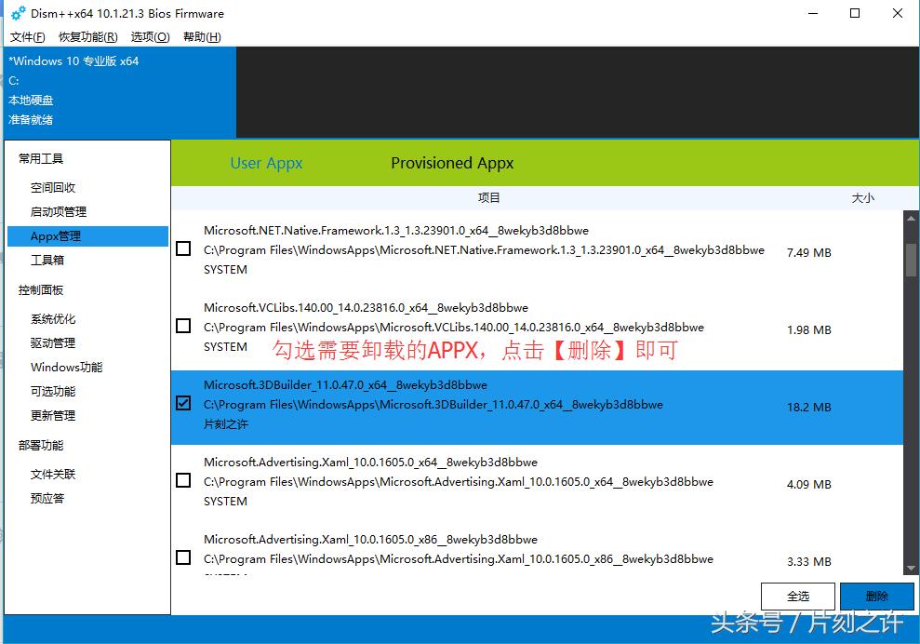Select the Microsoft.Advertising.Xaml x86 package name
Screen dimensions: 920x644
(x=370, y=540)
